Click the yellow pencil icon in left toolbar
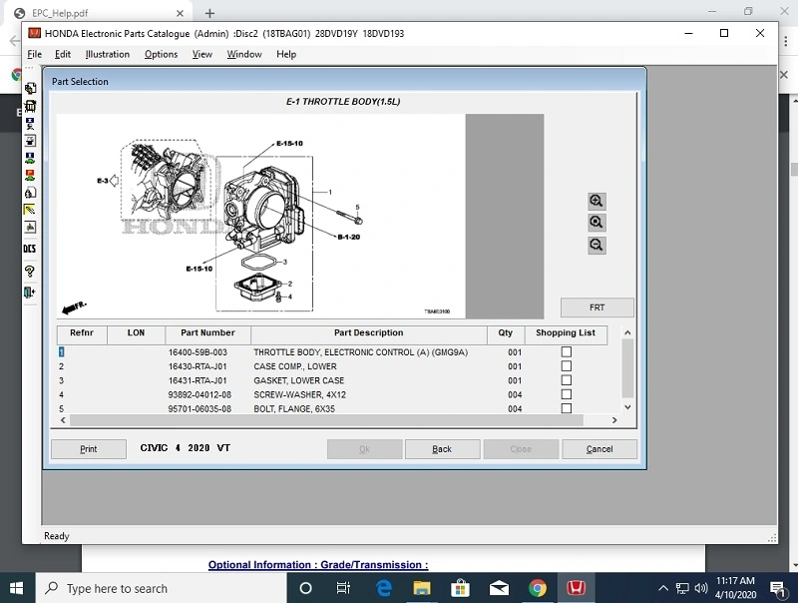The width and height of the screenshot is (798, 603). 30,210
